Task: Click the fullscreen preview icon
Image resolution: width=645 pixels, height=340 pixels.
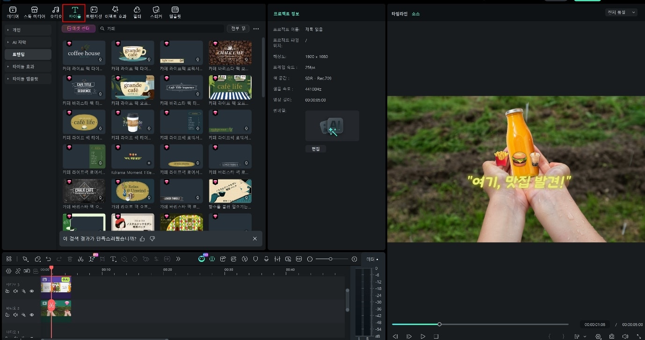Action: pyautogui.click(x=638, y=336)
